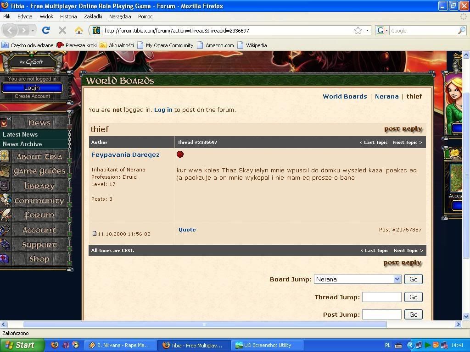Image resolution: width=470 pixels, height=352 pixels.
Task: Open the Firefox quick launch icon in the taskbar
Action: click(55, 345)
